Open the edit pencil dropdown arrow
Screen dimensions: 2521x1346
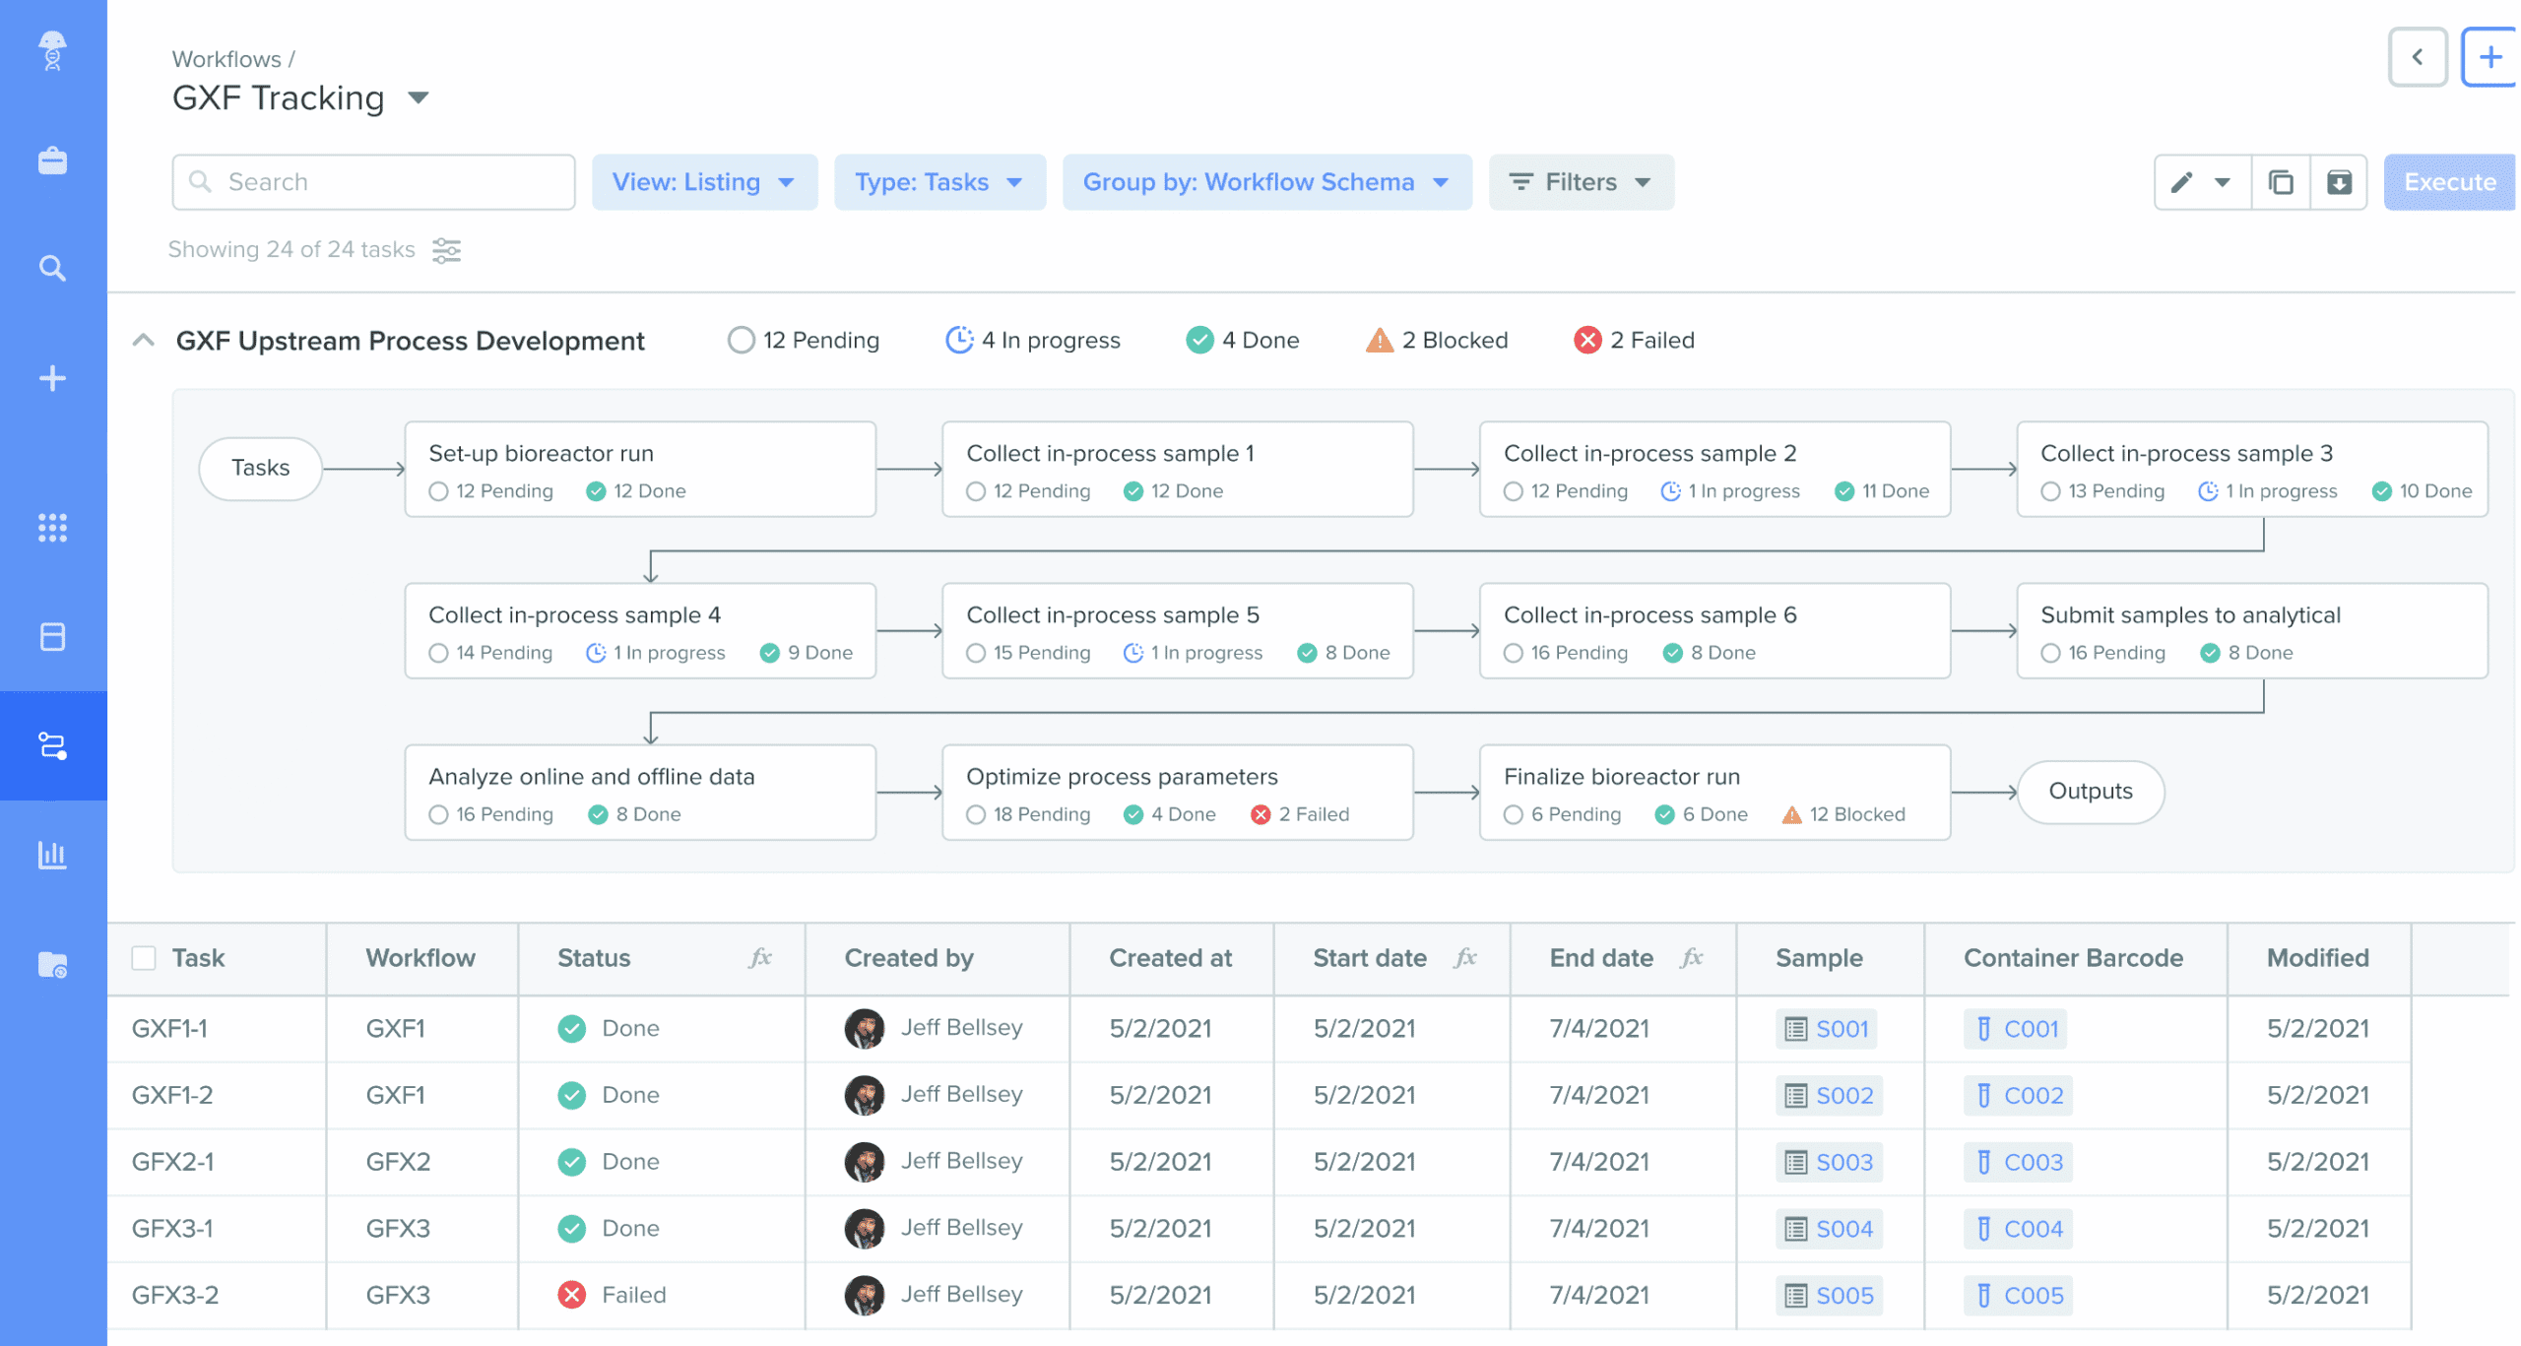[x=2223, y=182]
